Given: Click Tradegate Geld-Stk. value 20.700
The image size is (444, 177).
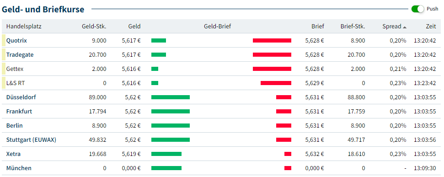Looking at the screenshot, I should [98, 55].
